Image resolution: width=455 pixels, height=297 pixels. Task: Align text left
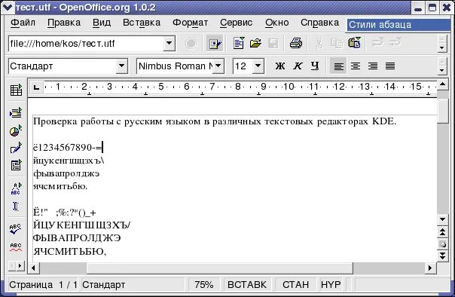click(338, 66)
